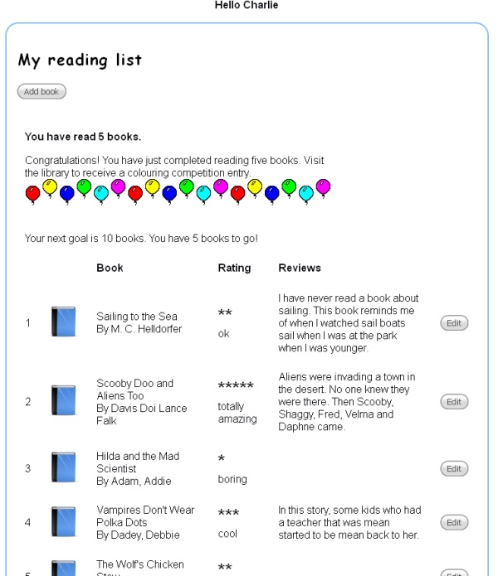Viewport: 498px width, 576px height.
Task: Click the last magenta balloon in the row
Action: click(x=323, y=188)
